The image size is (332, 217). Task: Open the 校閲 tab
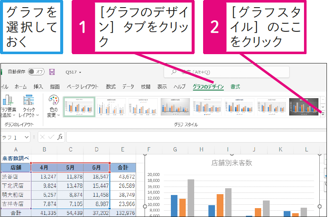[146, 87]
